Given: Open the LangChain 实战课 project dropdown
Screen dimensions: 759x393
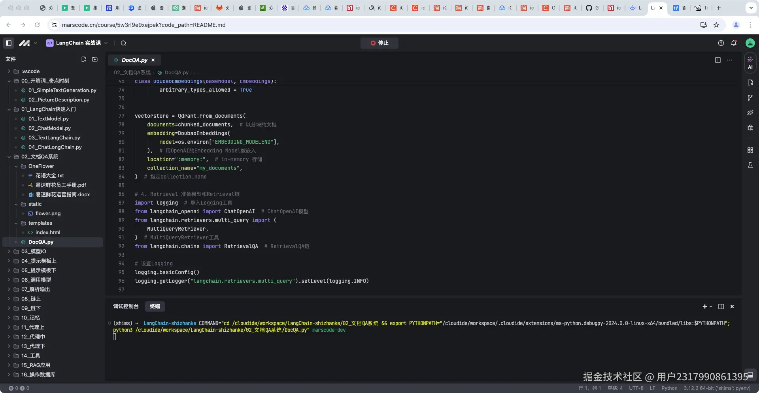Looking at the screenshot, I should coord(106,43).
